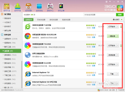Image resolution: width=125 pixels, height=92 pixels.
Task: Open the main menu arrow in title bar
Action: [110, 1]
